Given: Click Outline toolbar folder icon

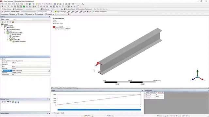Looking at the screenshot, I should click(13, 22).
